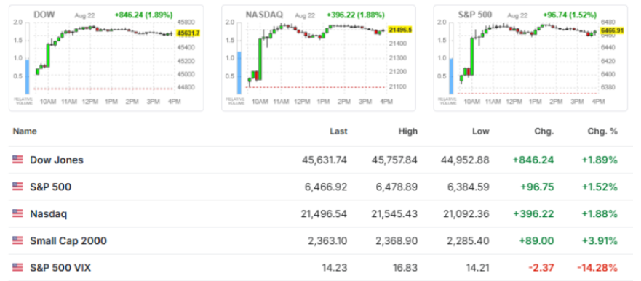Screen dimensions: 641x281
Task: Click the -14.28% percent change value
Action: point(597,267)
